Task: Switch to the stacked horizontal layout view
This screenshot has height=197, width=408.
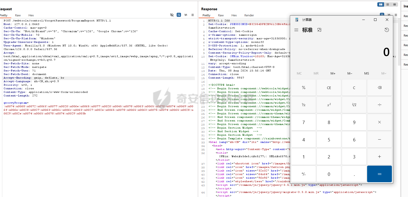Action: 388,4
